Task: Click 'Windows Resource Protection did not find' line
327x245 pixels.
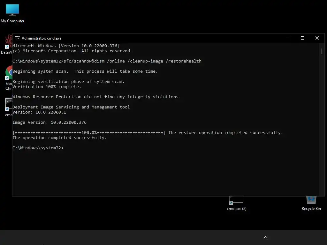Action: point(96,97)
